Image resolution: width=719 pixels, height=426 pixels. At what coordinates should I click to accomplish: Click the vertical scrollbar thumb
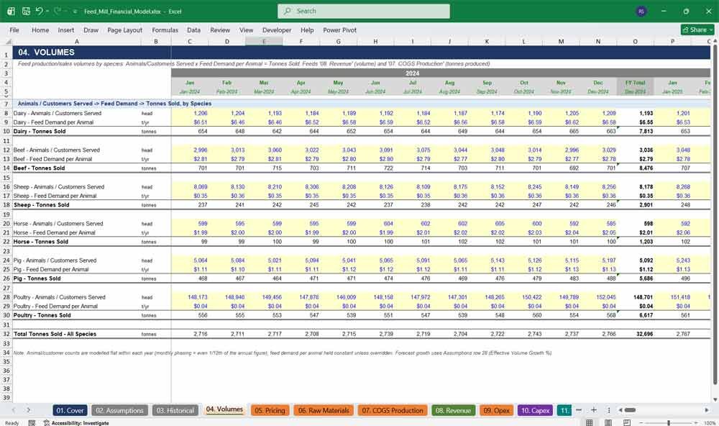coord(715,216)
